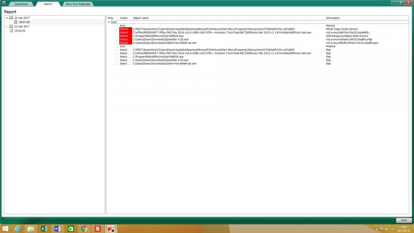Collapse the 22 mar 2017 folder

click(7, 18)
